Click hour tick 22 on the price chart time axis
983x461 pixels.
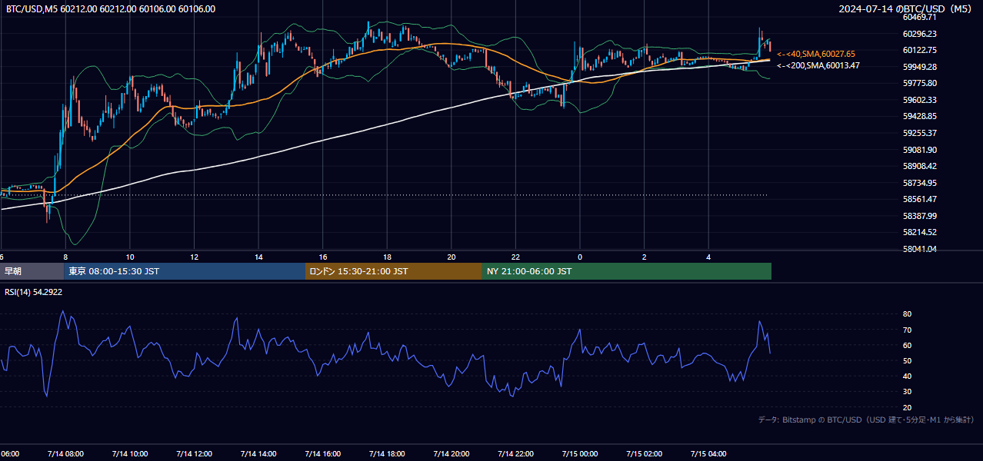tap(516, 257)
